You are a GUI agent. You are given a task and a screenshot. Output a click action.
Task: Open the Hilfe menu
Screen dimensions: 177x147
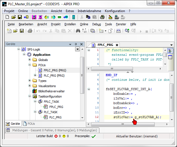(133, 24)
